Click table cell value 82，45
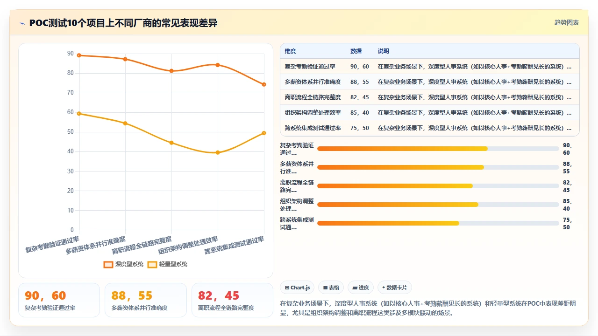598x336 pixels. click(360, 97)
